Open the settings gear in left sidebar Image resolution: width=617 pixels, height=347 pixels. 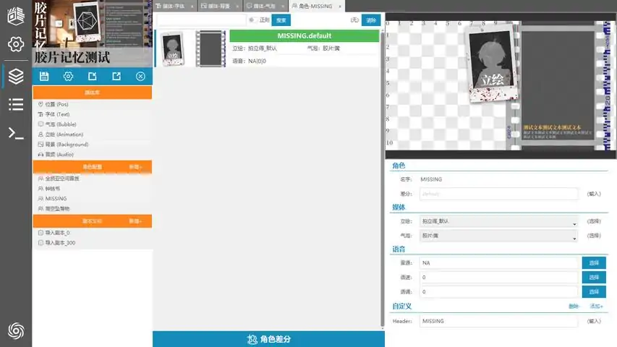tap(16, 44)
